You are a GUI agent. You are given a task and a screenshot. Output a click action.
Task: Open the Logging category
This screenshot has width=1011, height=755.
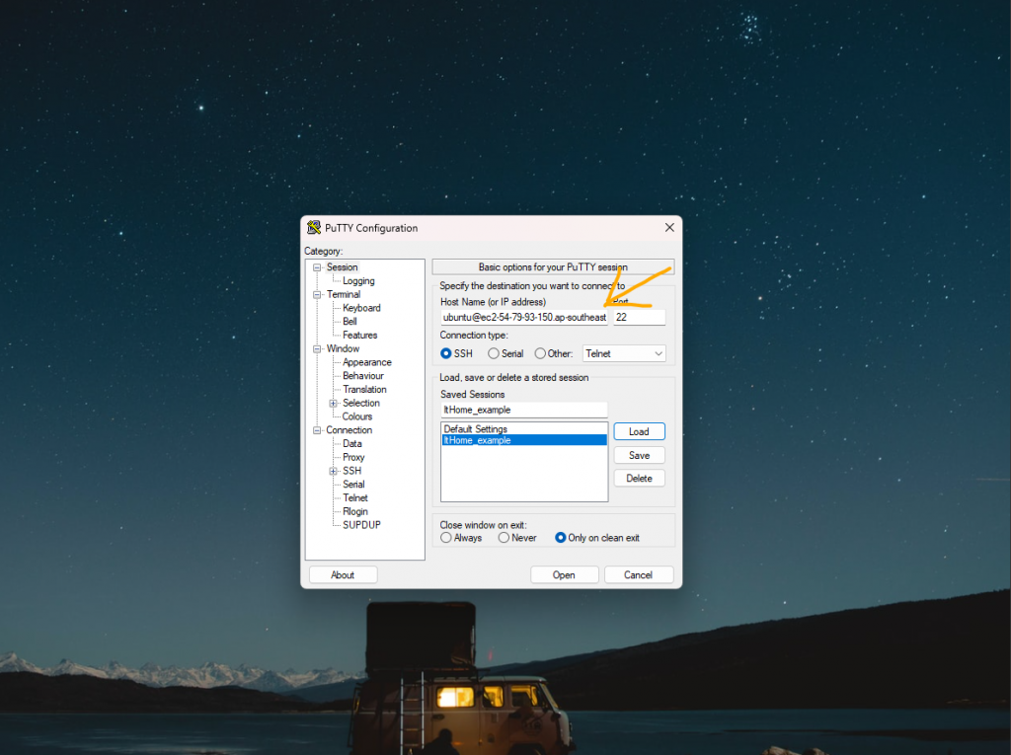[358, 280]
